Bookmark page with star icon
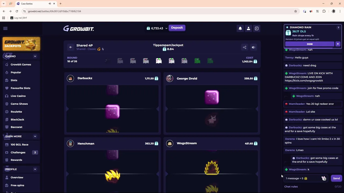344x193 pixels. click(x=296, y=11)
